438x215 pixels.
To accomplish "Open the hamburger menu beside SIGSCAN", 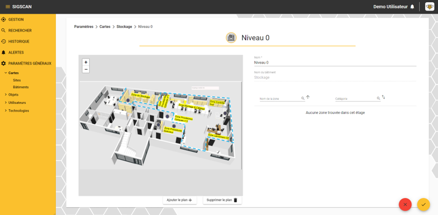I will coord(8,6).
